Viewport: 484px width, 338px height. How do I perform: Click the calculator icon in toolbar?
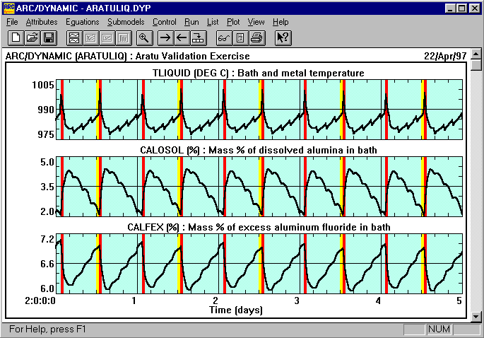[x=240, y=37]
